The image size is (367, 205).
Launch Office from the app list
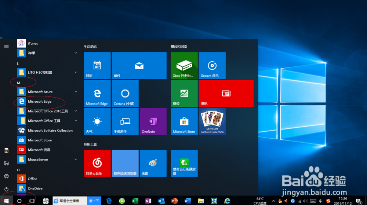pyautogui.click(x=47, y=179)
